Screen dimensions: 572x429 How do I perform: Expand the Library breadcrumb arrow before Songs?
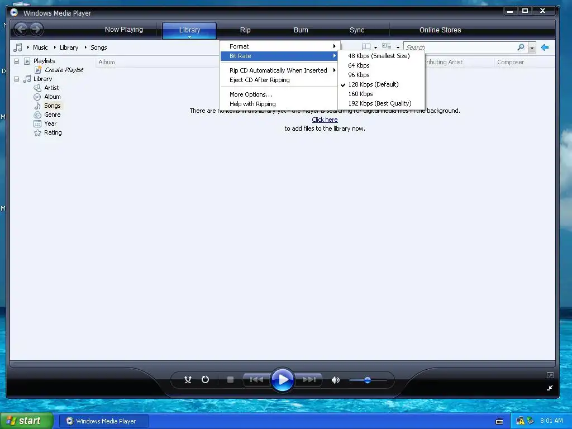[x=85, y=47]
